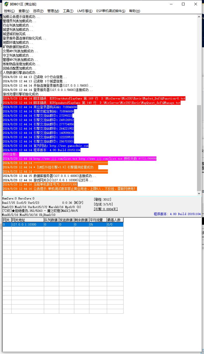
Task: Click the 刷怪:3012 status label
Action: point(102,199)
